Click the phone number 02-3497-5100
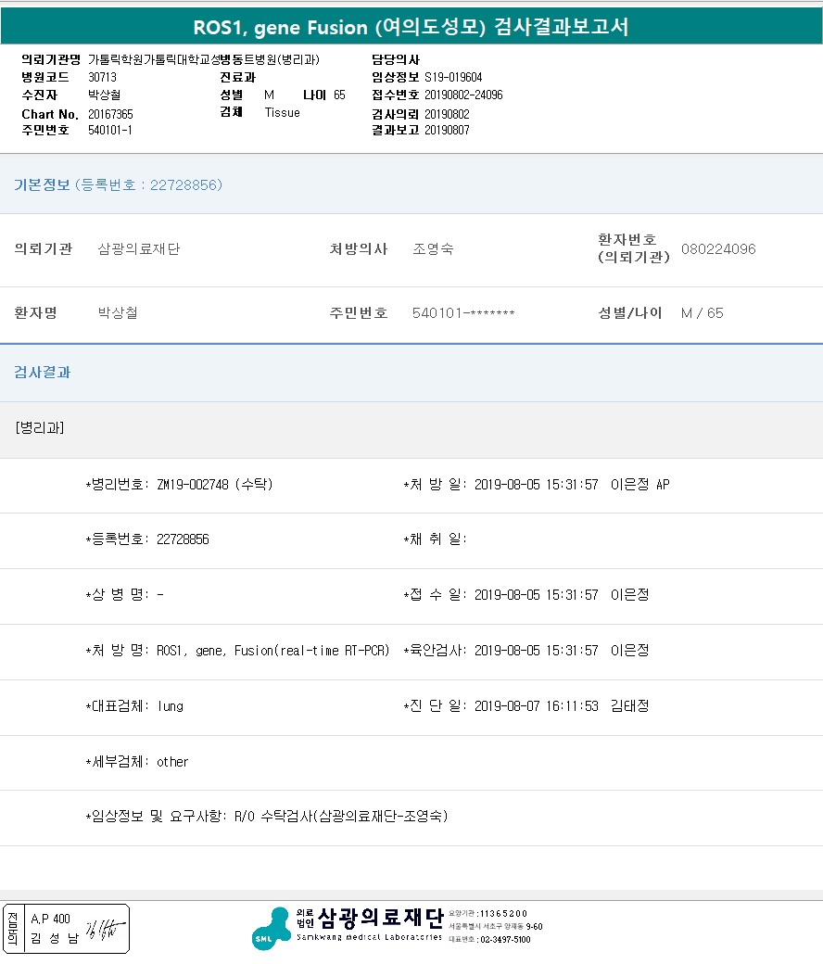The width and height of the screenshot is (823, 964). click(x=504, y=940)
